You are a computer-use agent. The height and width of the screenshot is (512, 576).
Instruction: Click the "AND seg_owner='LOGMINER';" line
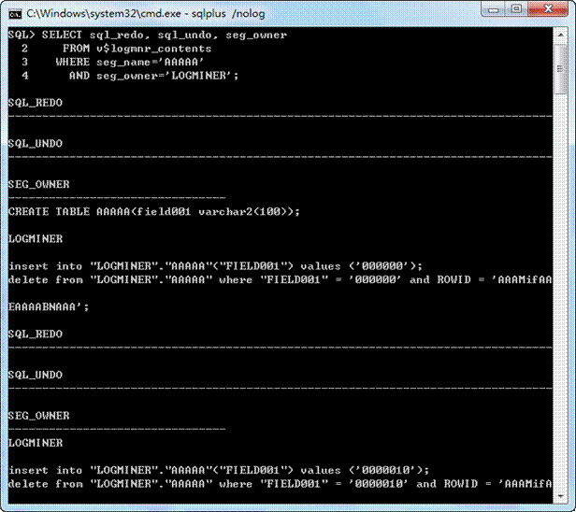[x=153, y=76]
